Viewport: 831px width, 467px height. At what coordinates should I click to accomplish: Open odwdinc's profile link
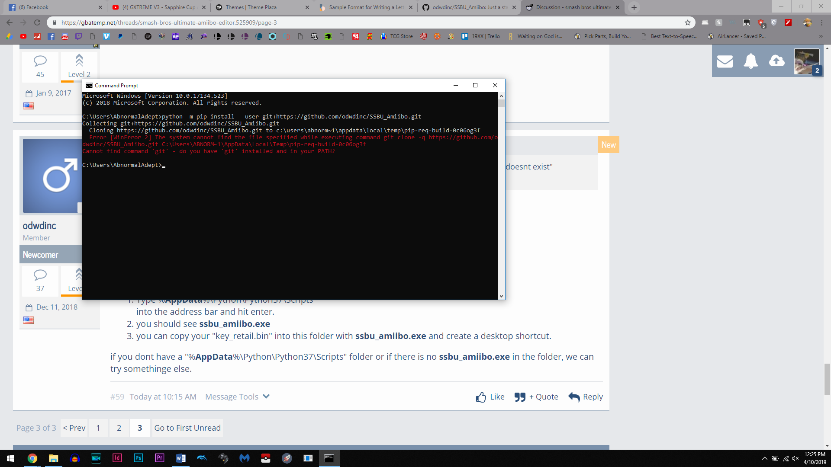click(39, 226)
